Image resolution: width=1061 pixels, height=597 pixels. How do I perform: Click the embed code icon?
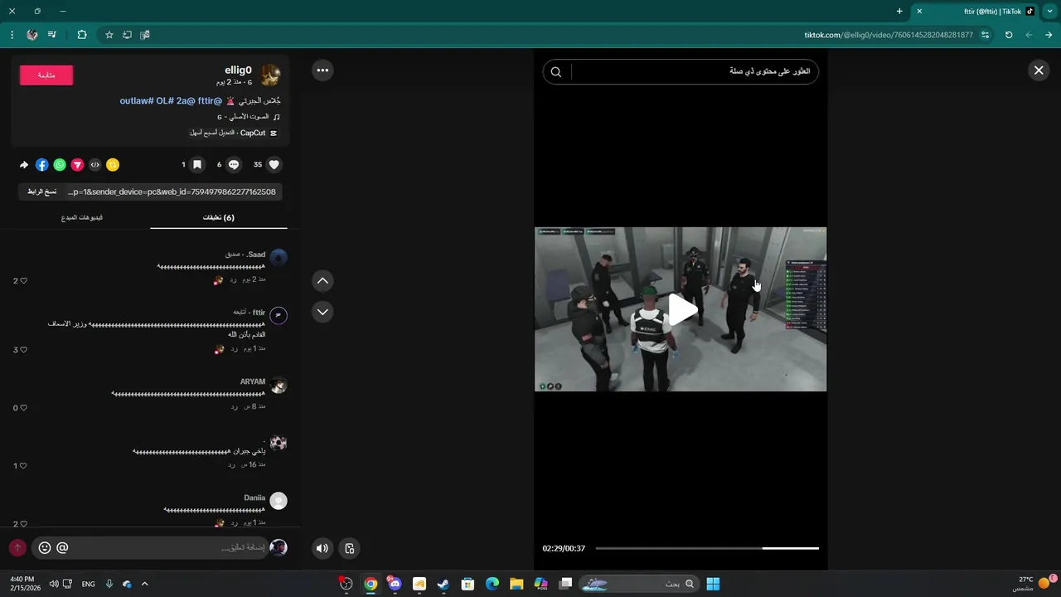94,165
